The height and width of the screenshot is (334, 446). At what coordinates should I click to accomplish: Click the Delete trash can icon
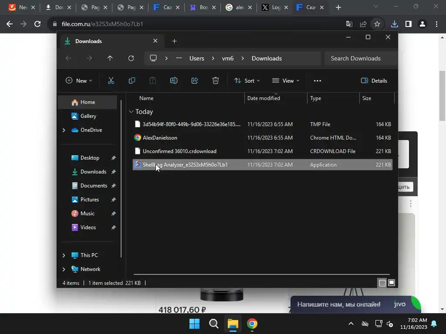pos(215,80)
